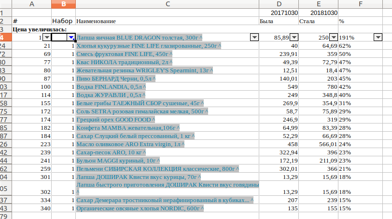Open link Бульон MAGGI куриный, 10г
Screen dimensions: 392x219
coord(118,161)
